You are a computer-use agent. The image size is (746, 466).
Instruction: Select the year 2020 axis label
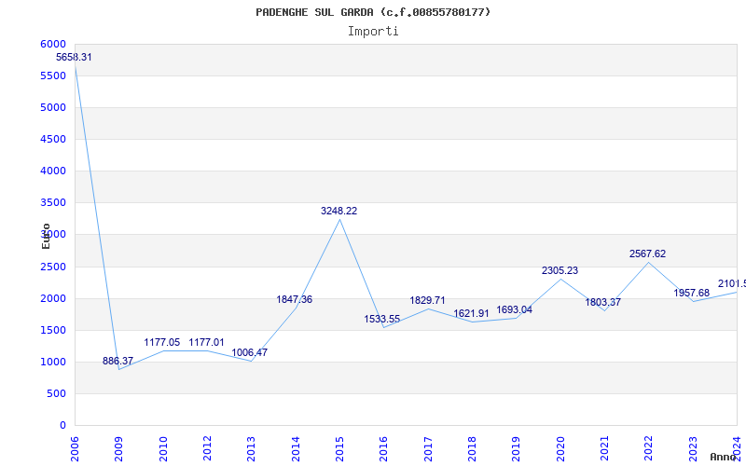[560, 448]
